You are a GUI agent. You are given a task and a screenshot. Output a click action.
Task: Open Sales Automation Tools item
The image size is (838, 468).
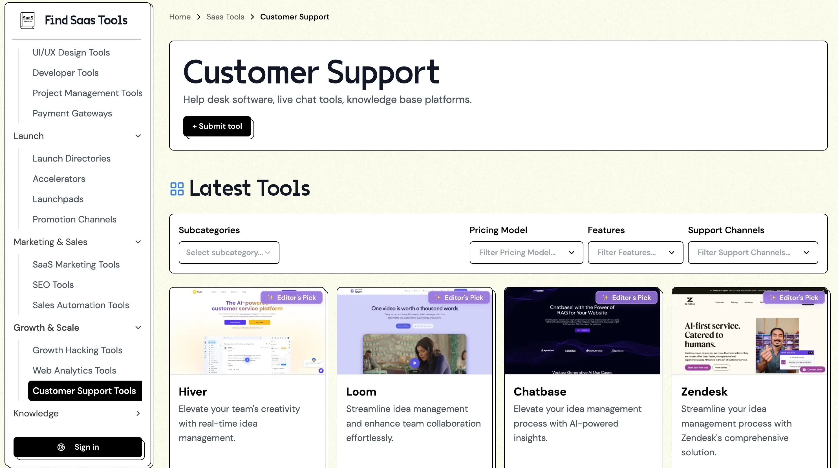click(x=81, y=305)
